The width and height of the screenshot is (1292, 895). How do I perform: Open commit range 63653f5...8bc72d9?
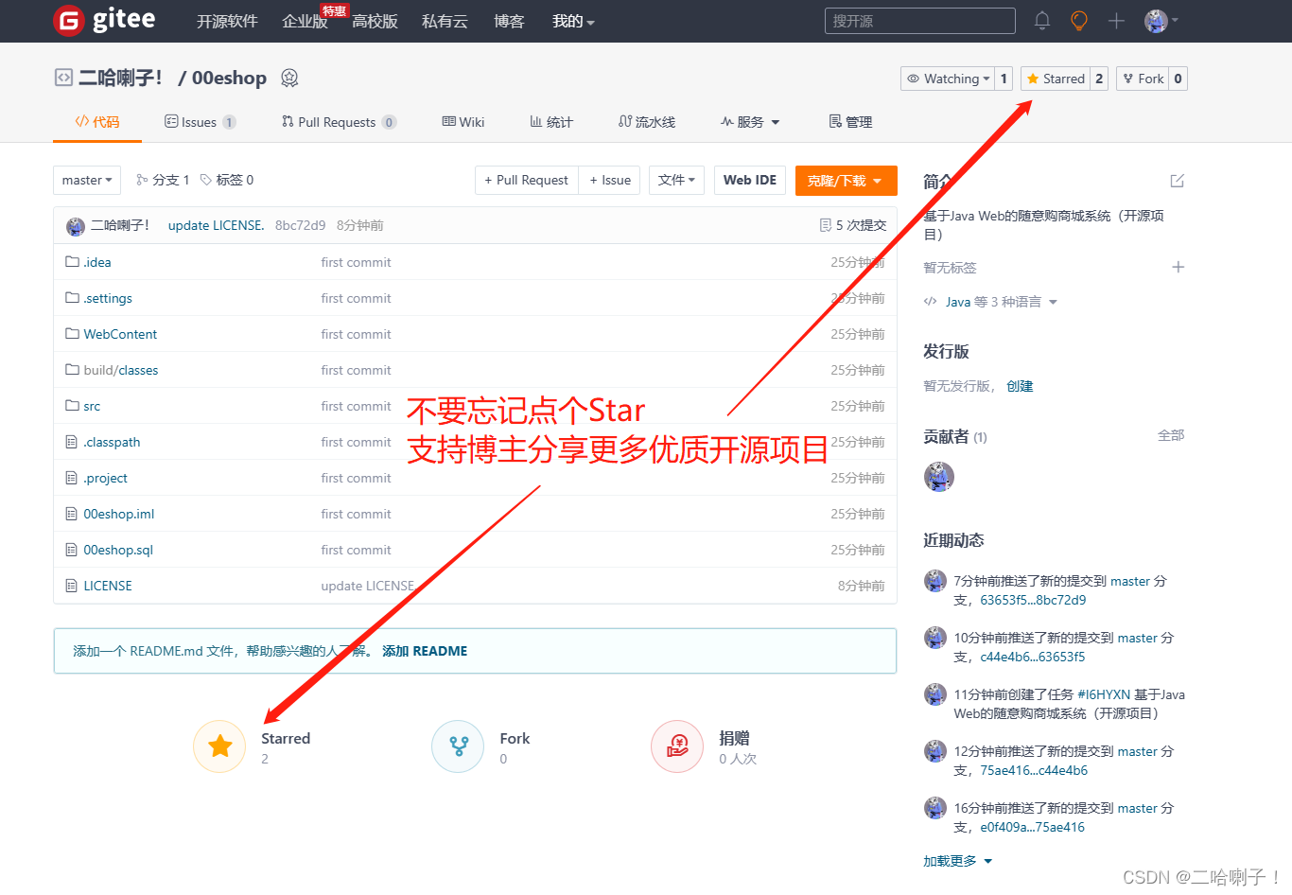[x=1033, y=600]
